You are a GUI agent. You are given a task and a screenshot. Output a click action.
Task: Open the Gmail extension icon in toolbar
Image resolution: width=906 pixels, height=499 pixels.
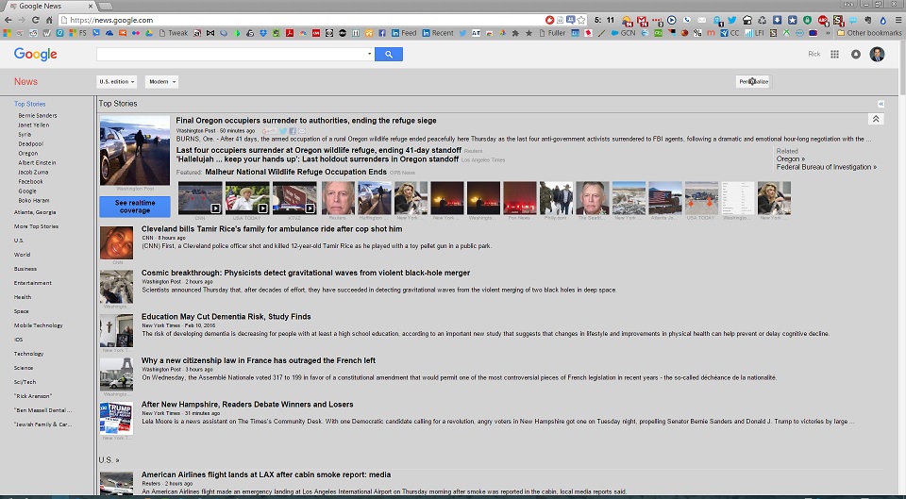pyautogui.click(x=643, y=20)
